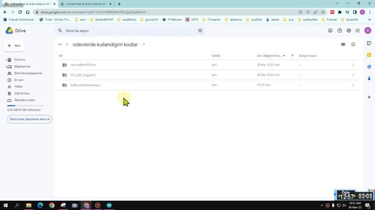Open the teleduino bookmark folder

coord(233,19)
